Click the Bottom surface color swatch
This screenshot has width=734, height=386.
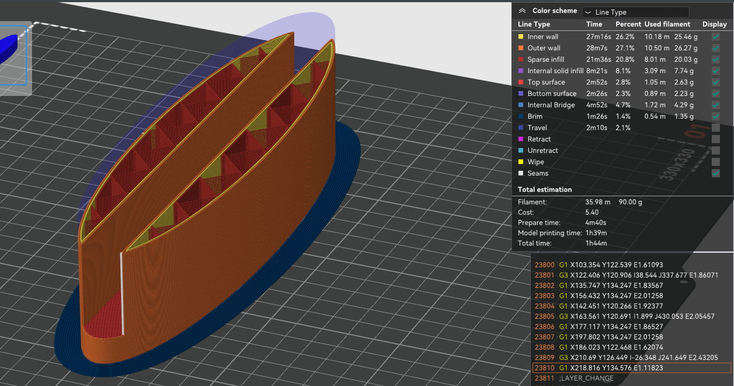tap(521, 94)
